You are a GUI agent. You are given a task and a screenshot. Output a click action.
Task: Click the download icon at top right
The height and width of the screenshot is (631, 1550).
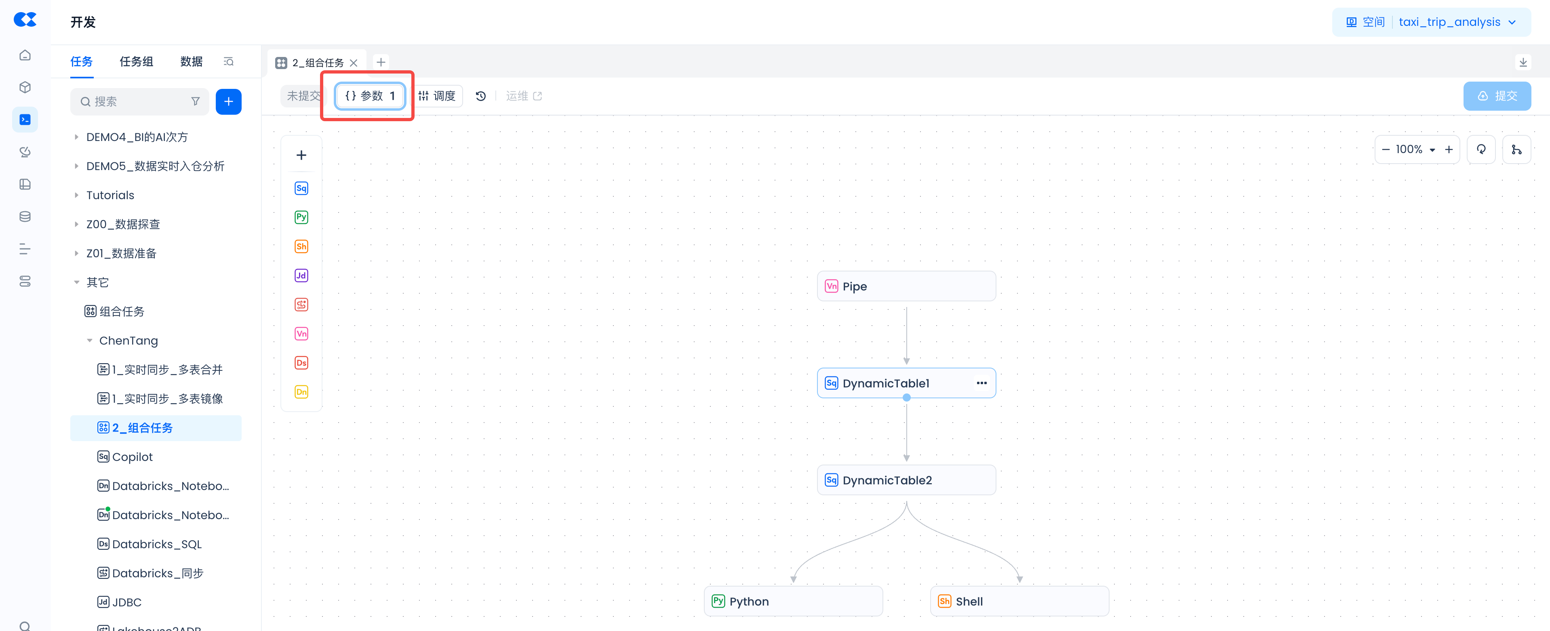[1523, 62]
